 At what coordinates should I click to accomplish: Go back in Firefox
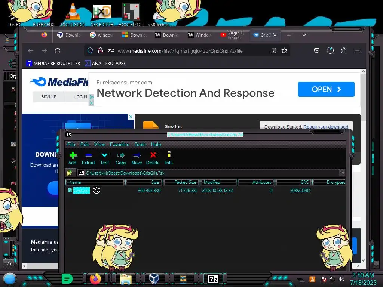tap(31, 51)
